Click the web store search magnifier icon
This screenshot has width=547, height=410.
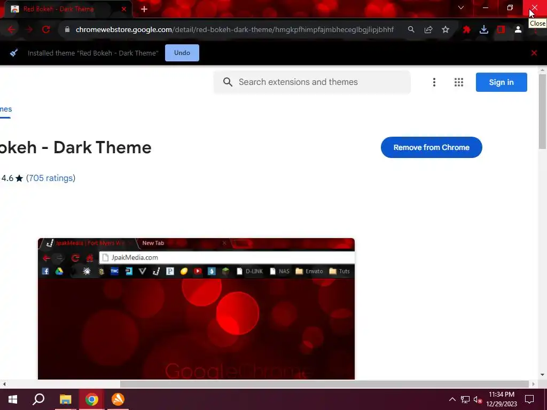coord(228,82)
